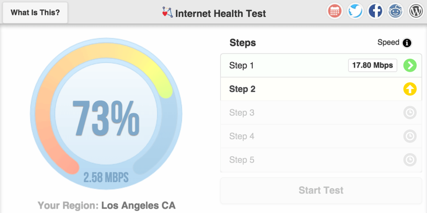Click the Speed info icon
The width and height of the screenshot is (427, 213).
point(407,43)
